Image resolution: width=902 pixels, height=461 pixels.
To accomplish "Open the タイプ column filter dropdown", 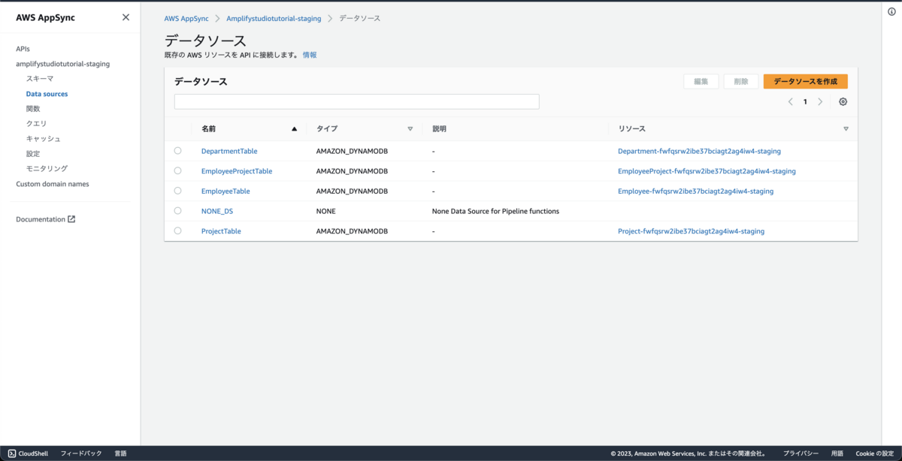I will click(x=410, y=129).
